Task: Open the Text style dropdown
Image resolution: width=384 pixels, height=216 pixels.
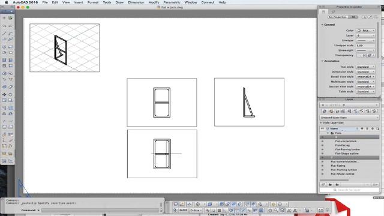Action: click(x=365, y=67)
